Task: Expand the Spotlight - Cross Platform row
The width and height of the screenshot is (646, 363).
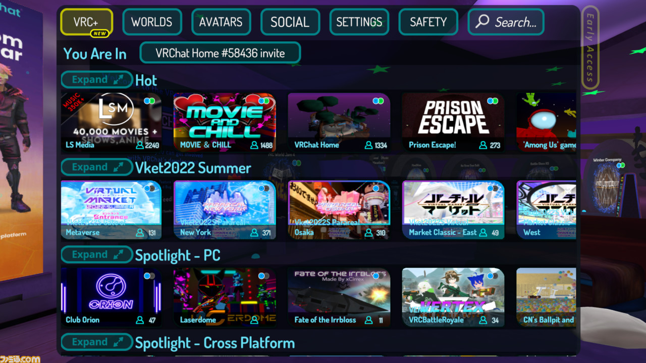Action: tap(97, 342)
